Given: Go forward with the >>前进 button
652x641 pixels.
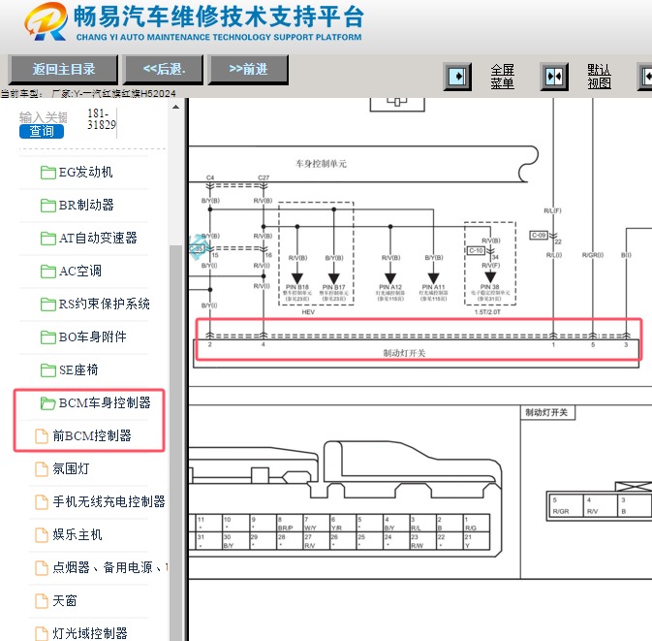Looking at the screenshot, I should (248, 70).
